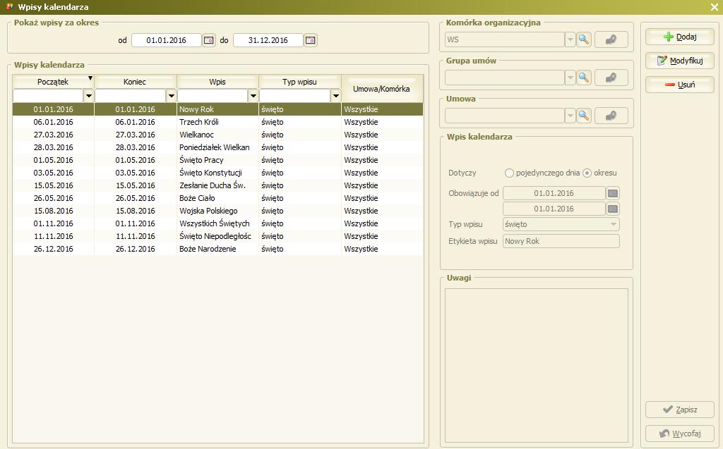The width and height of the screenshot is (723, 449).
Task: Click Wycofaj button
Action: [680, 433]
